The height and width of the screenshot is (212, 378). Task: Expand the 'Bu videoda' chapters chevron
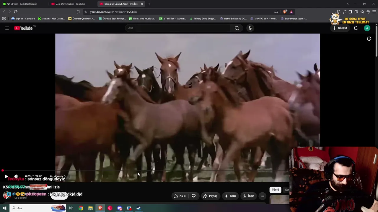[65, 176]
